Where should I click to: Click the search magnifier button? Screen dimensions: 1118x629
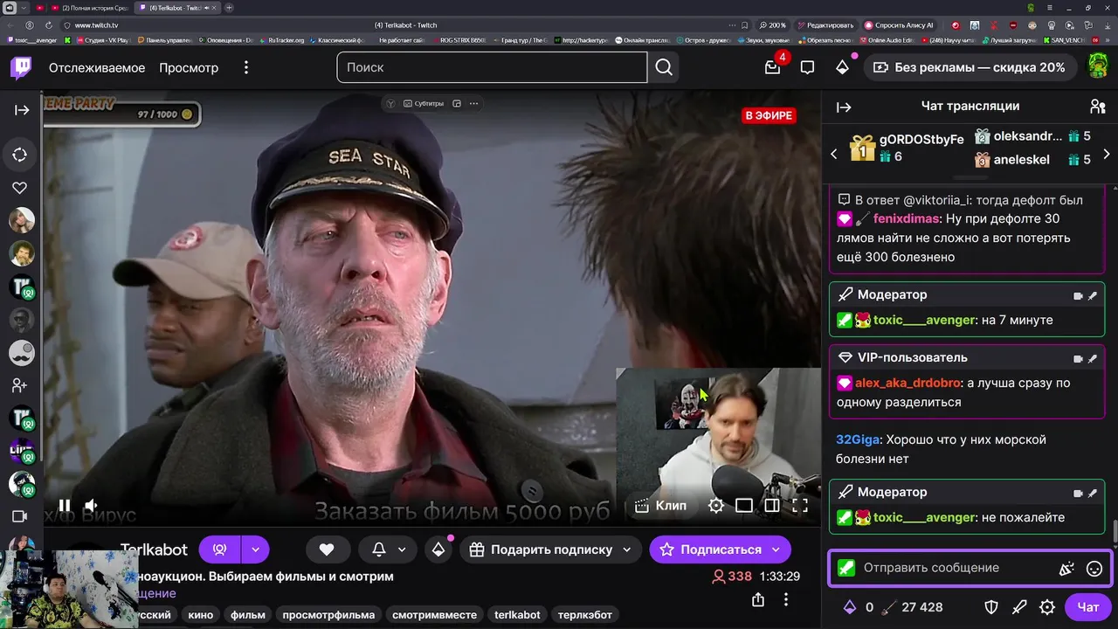coord(664,67)
